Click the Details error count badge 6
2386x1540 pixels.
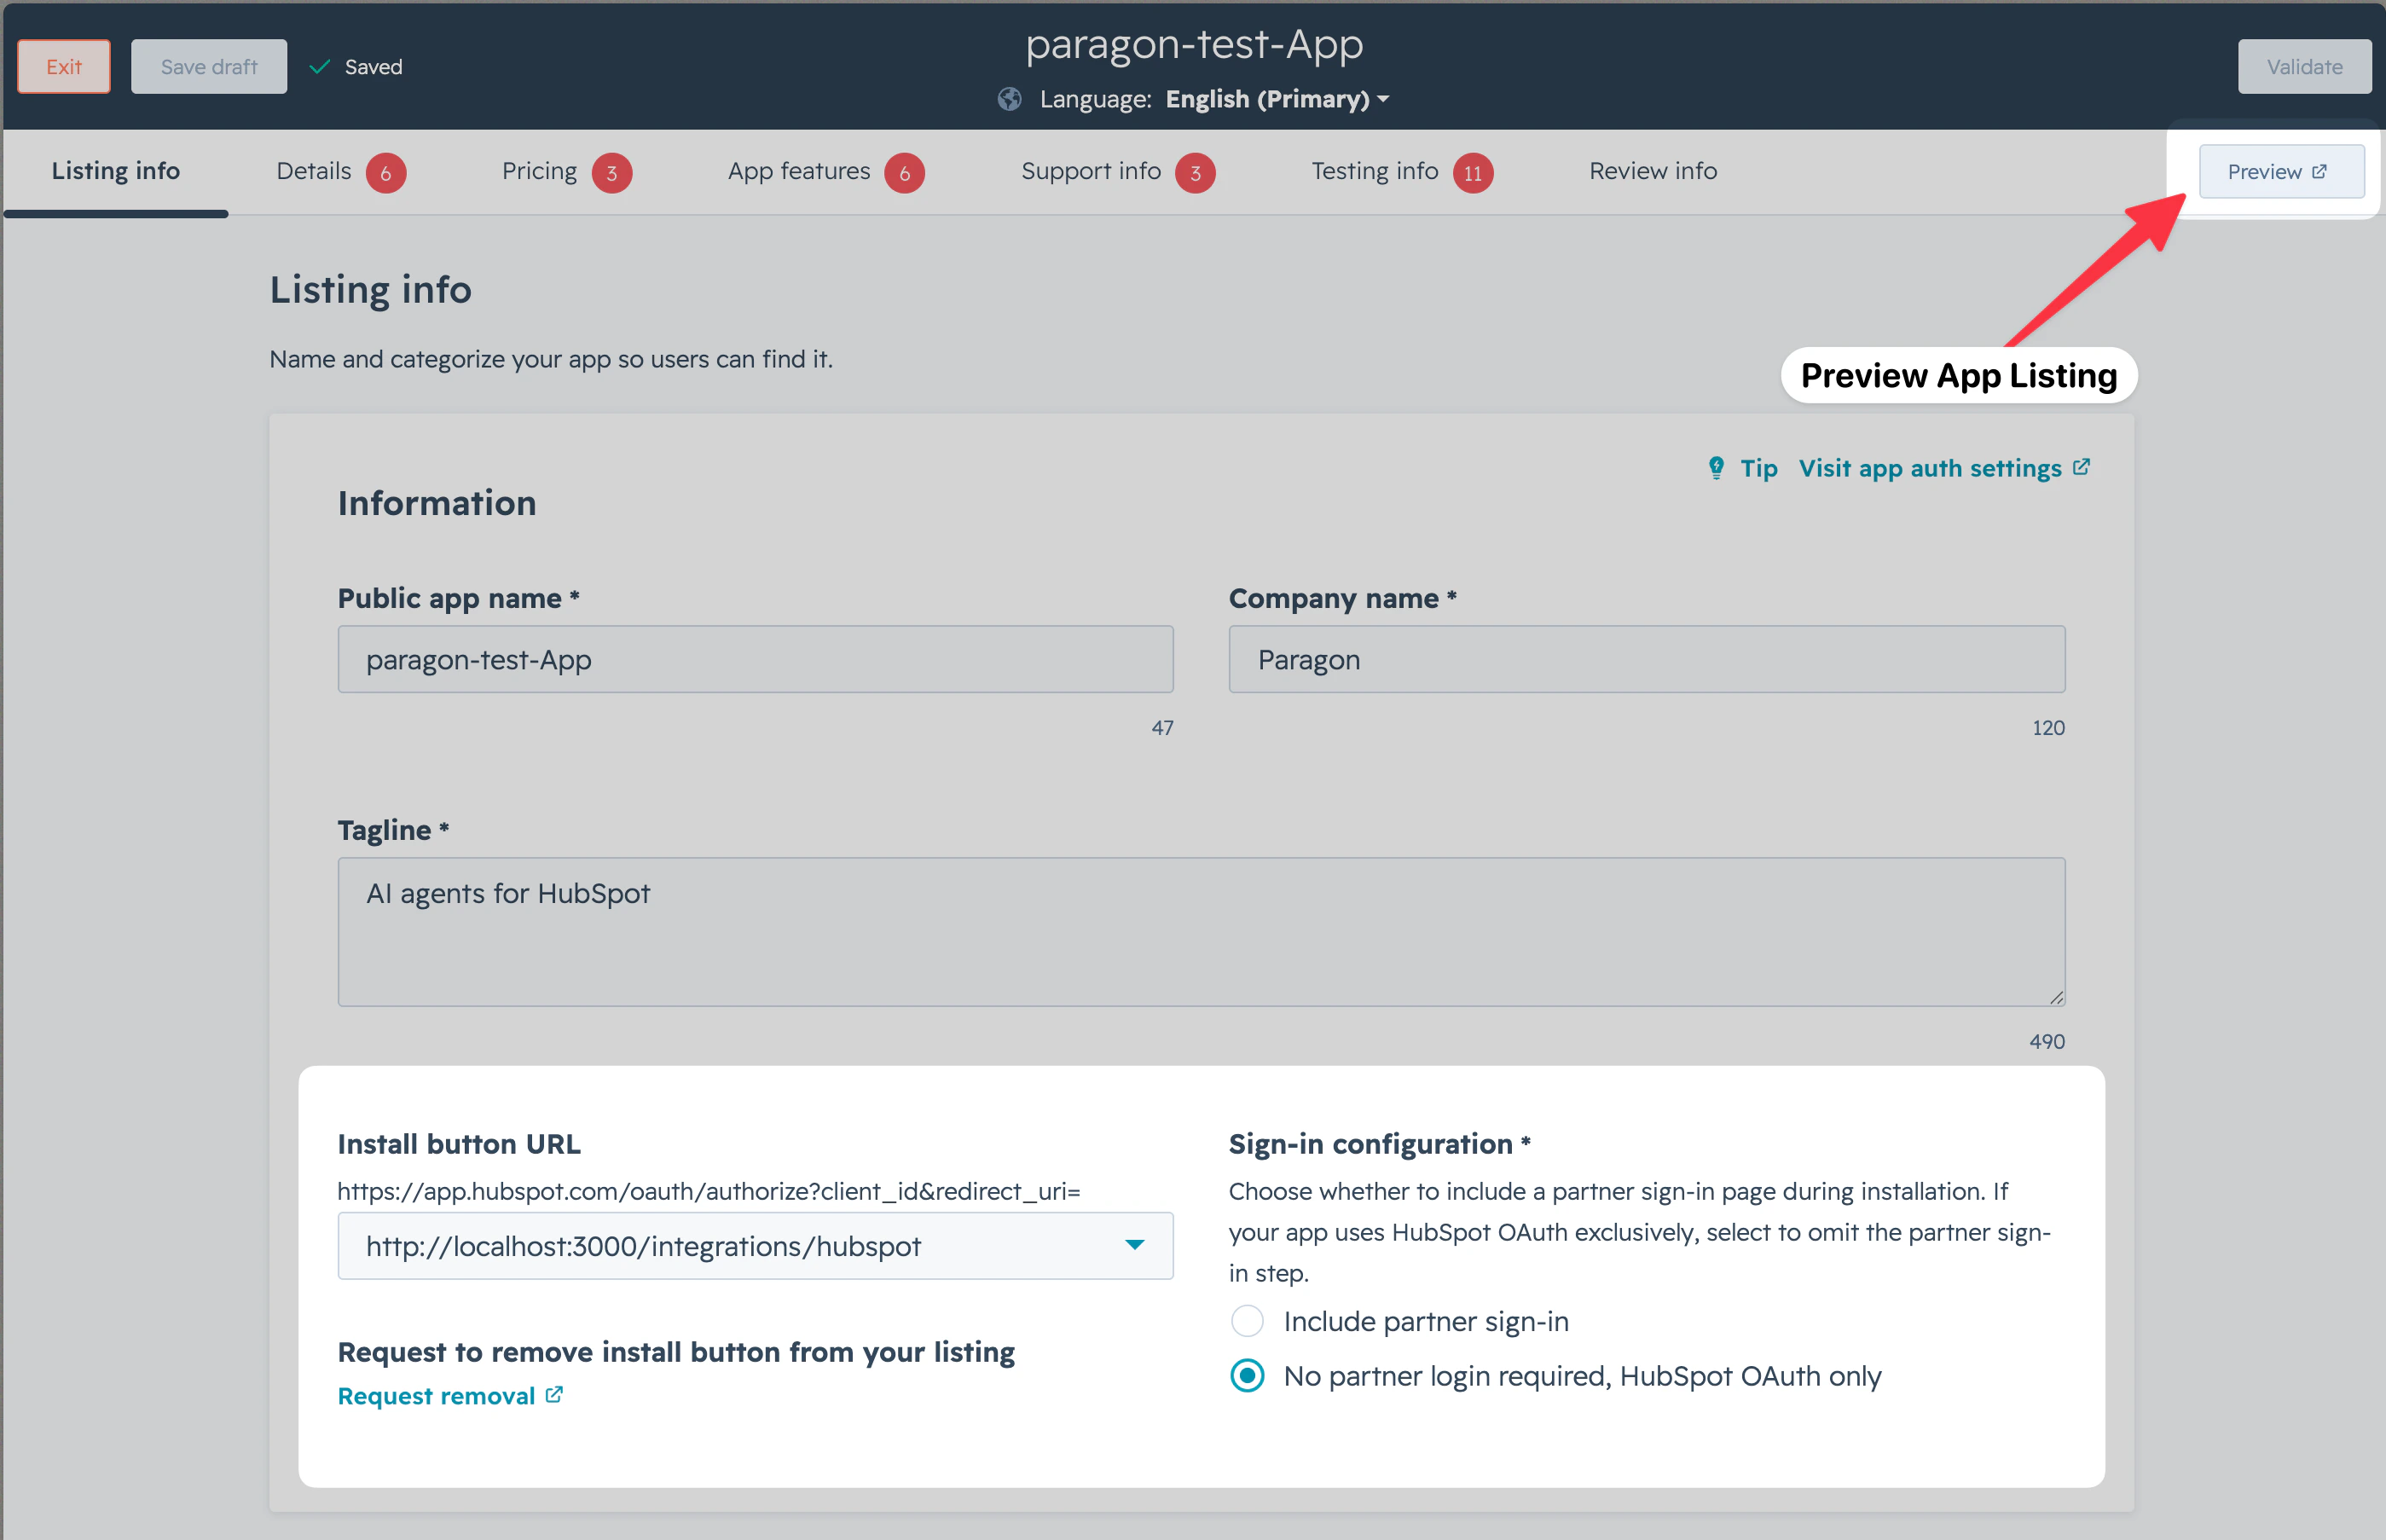[386, 173]
